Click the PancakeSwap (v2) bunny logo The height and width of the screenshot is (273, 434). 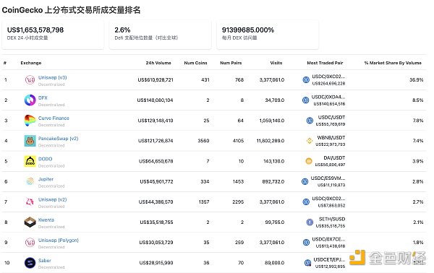(30, 141)
